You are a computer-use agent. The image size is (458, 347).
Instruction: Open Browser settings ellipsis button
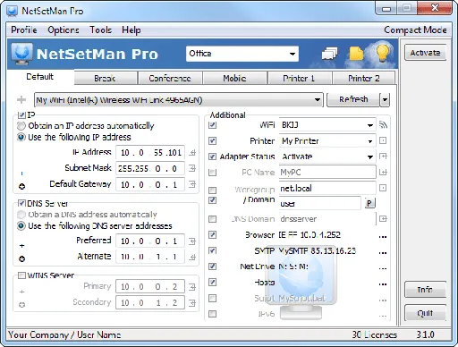(383, 237)
